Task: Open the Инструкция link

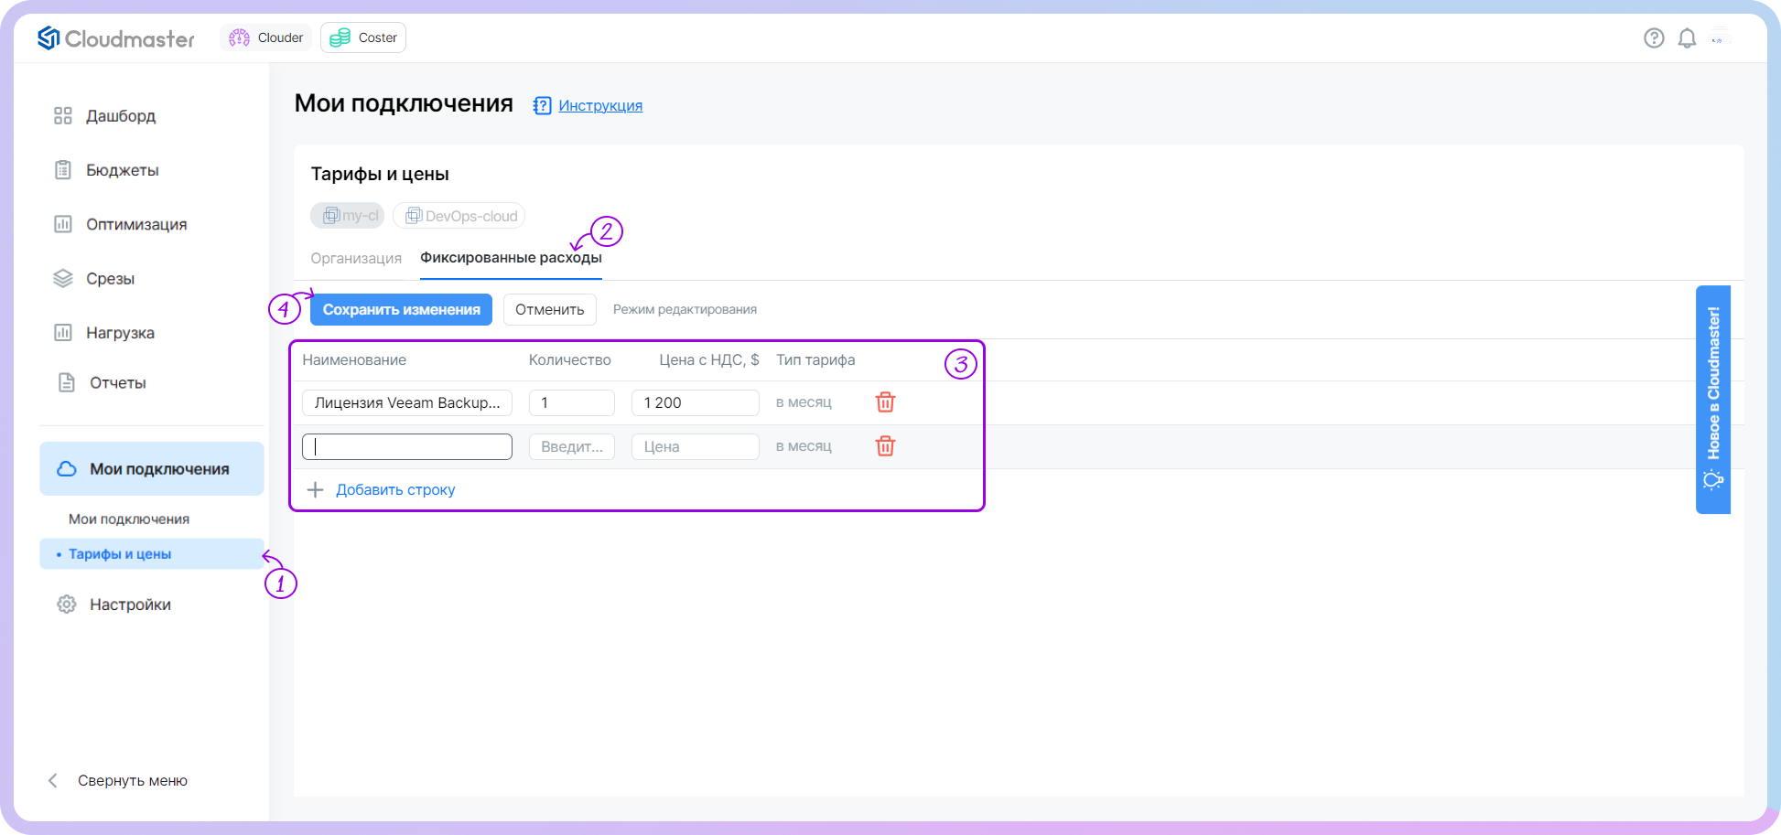Action: click(599, 106)
